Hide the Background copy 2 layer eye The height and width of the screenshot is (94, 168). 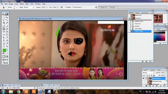pos(144,79)
